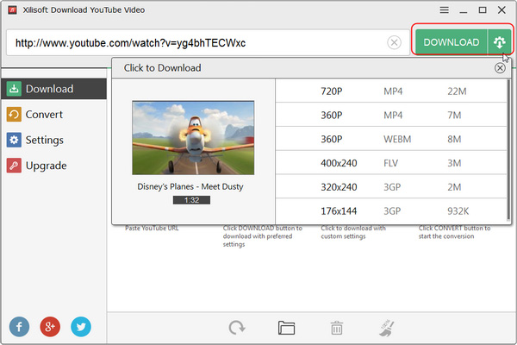
Task: Click the Disney's Planes video thumbnail
Action: (193, 138)
